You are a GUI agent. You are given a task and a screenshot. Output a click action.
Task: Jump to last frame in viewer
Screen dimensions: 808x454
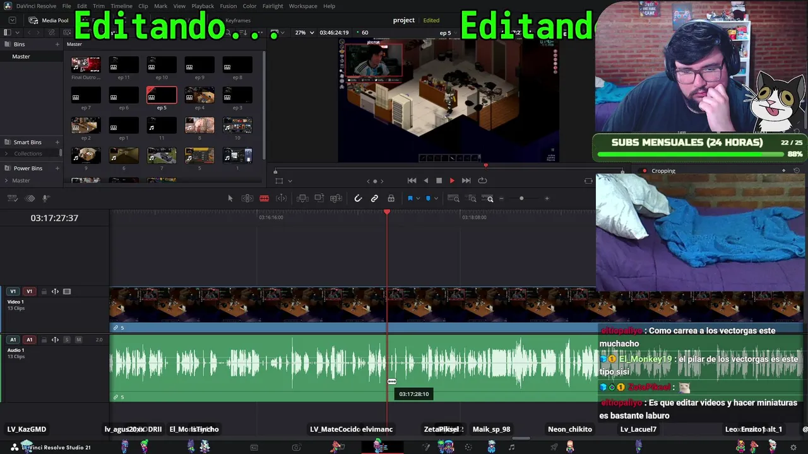tap(466, 180)
